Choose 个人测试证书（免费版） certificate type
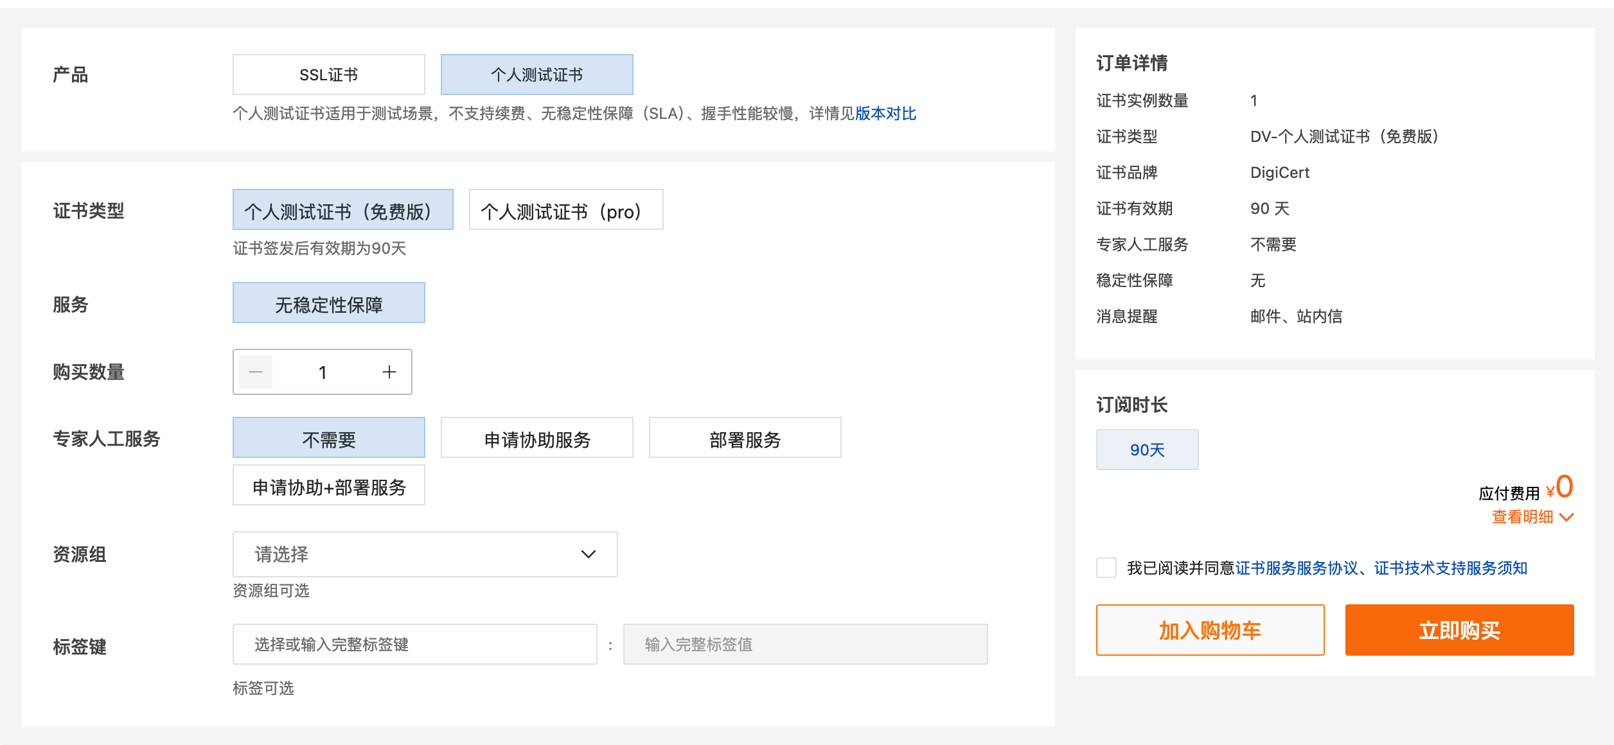Screen dimensions: 1614x745 point(342,210)
